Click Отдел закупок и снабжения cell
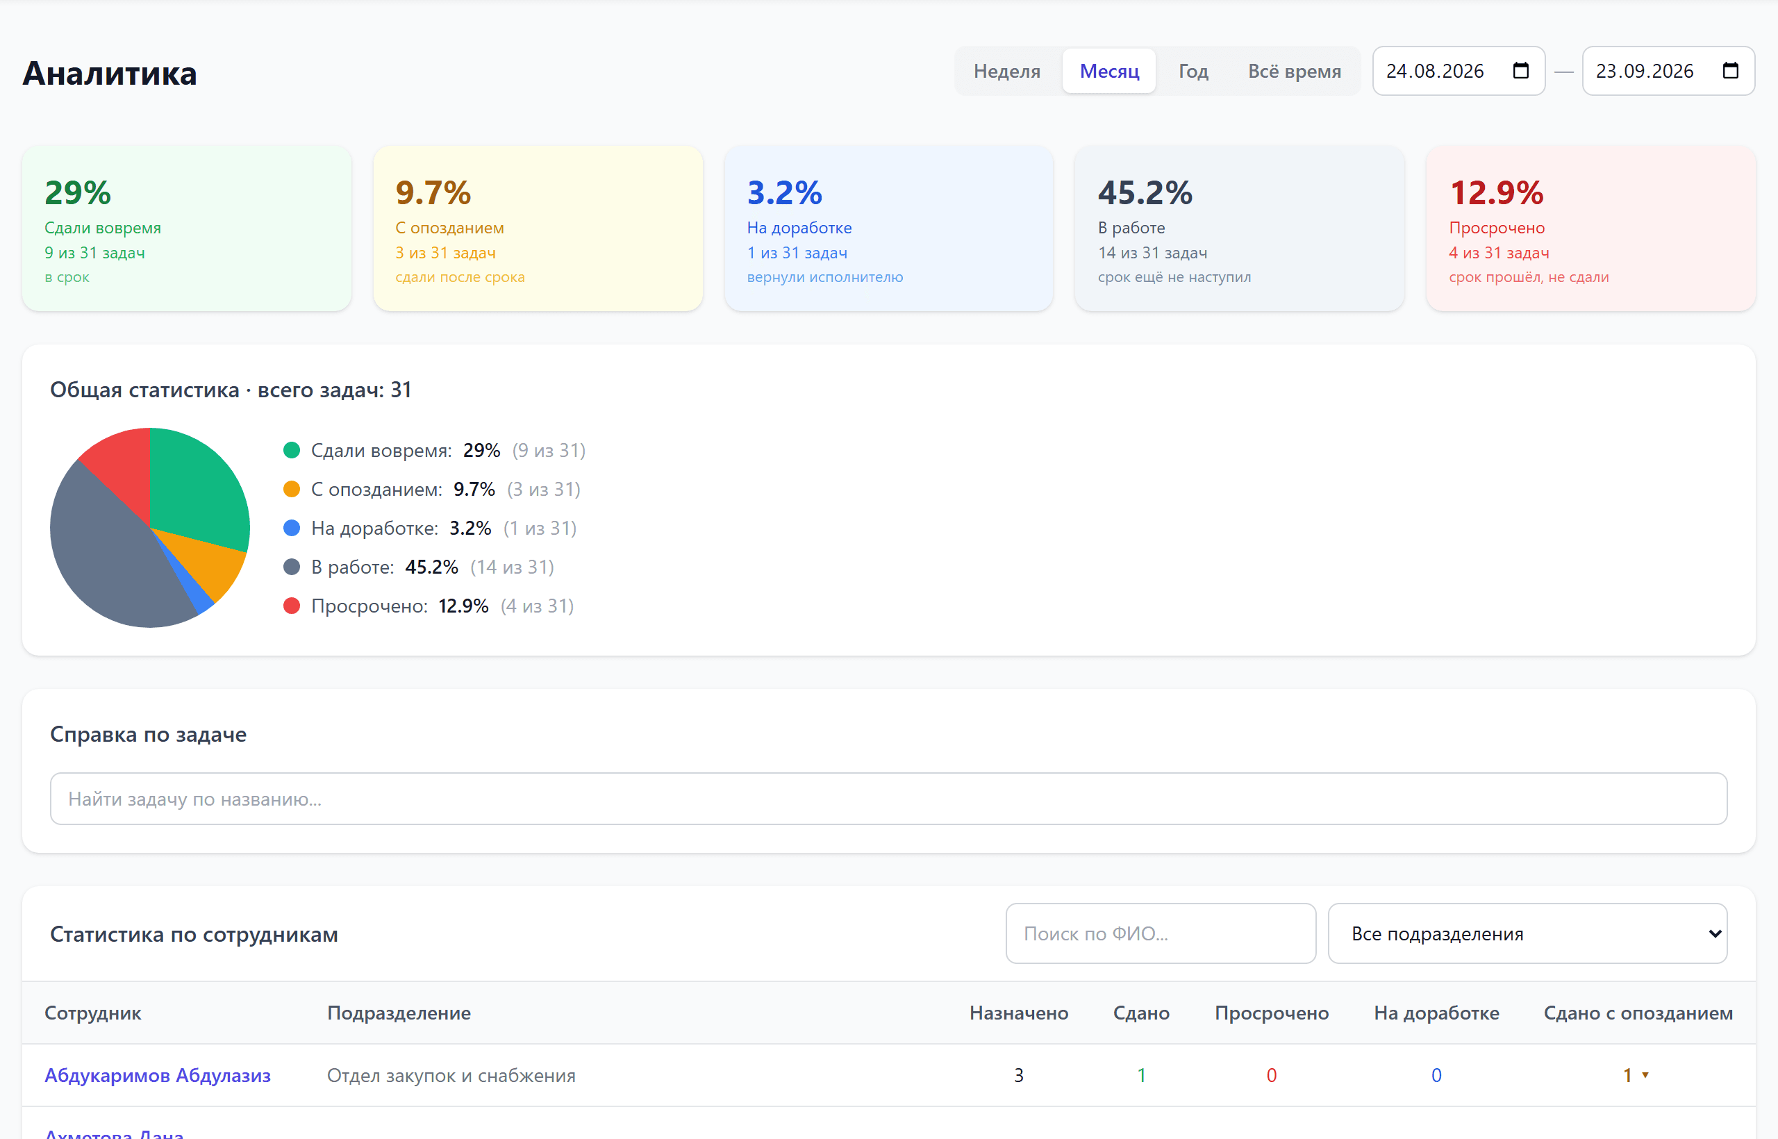Screen dimensions: 1778x1139 pyautogui.click(x=451, y=1074)
